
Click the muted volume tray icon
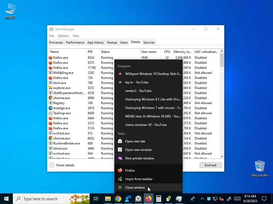point(222,199)
